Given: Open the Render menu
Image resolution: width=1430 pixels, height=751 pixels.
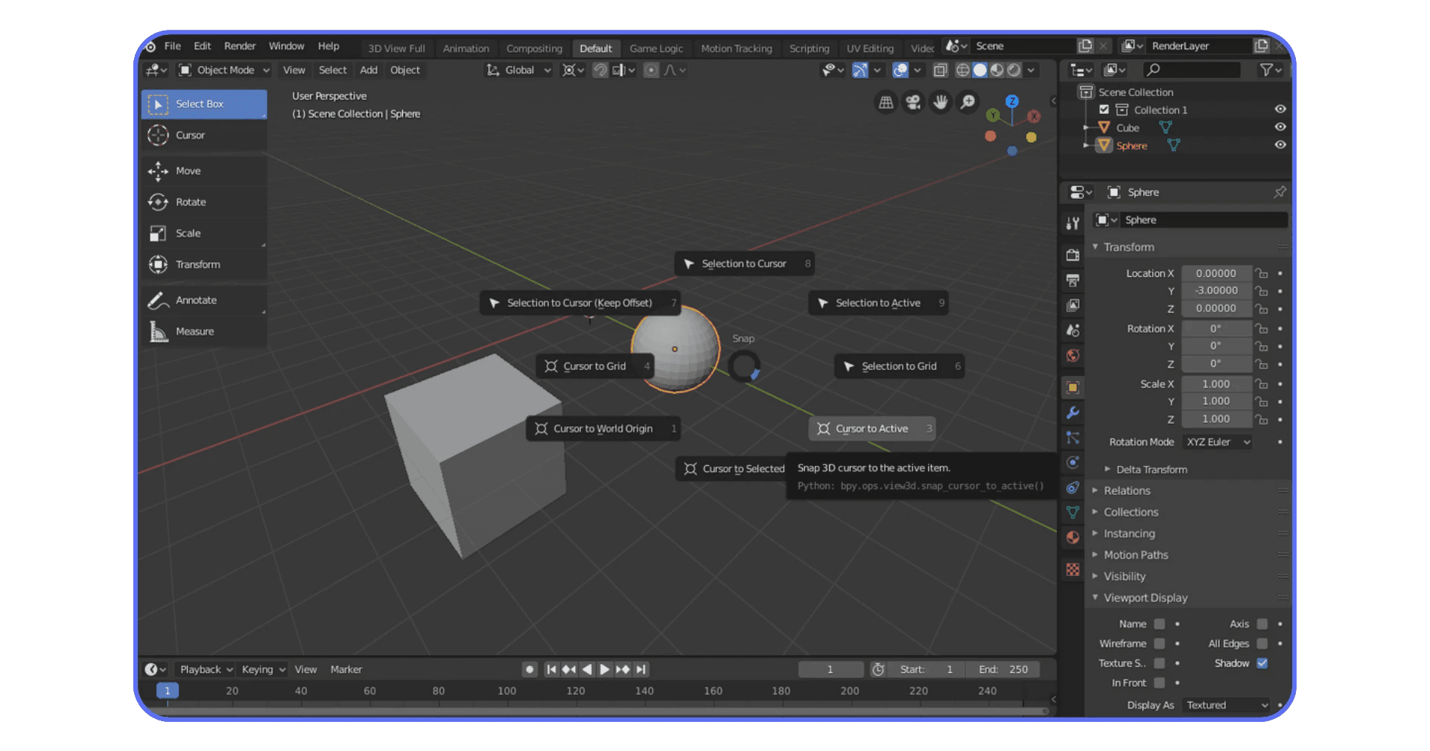Looking at the screenshot, I should tap(240, 45).
